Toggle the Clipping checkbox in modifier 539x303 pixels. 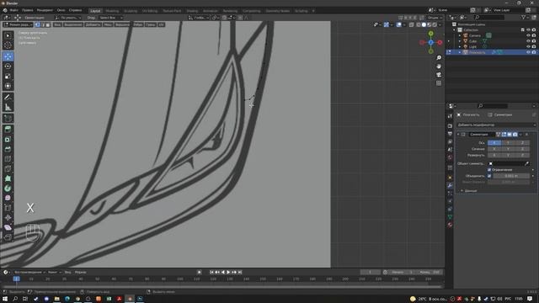click(x=489, y=170)
